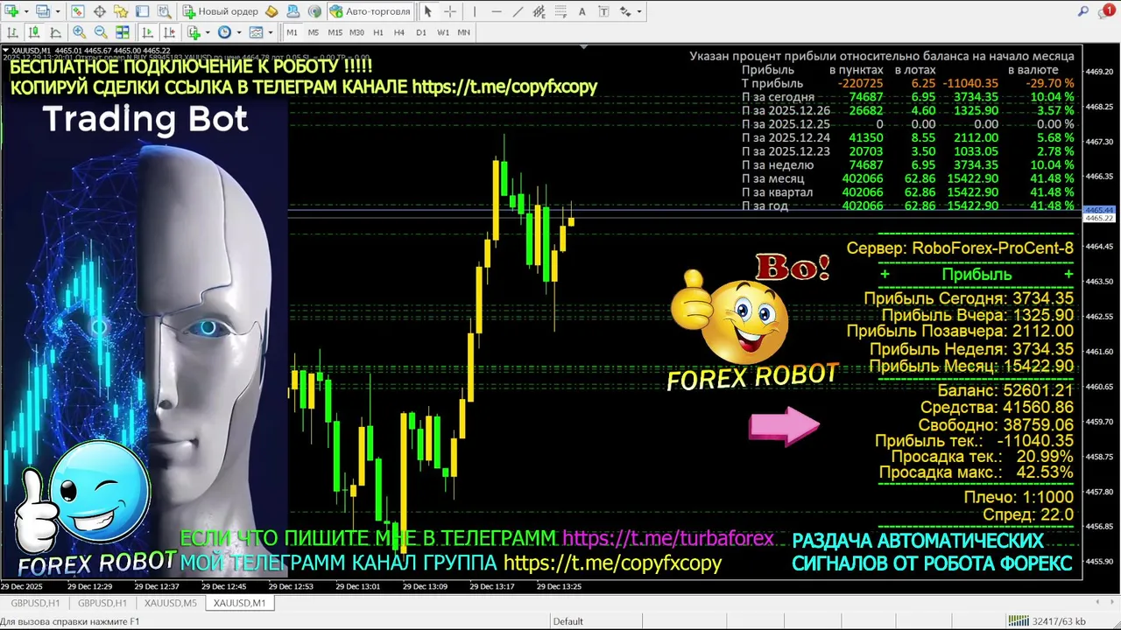The width and height of the screenshot is (1121, 630).
Task: Select the W1 timeframe
Action: tap(443, 32)
